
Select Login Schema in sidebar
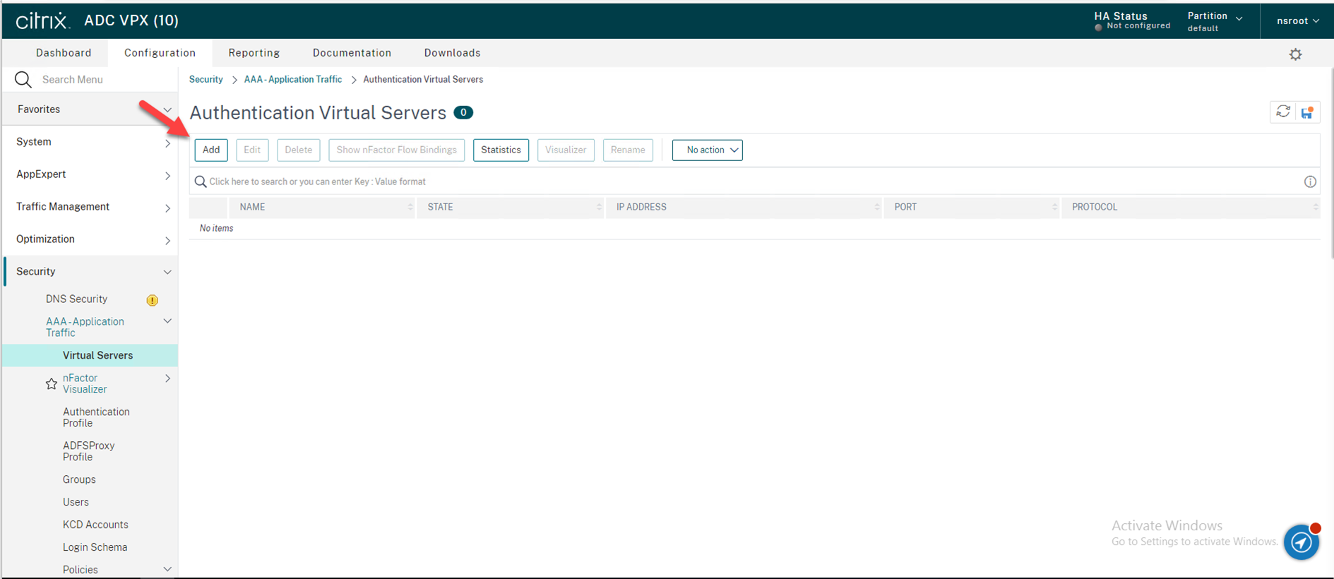95,547
